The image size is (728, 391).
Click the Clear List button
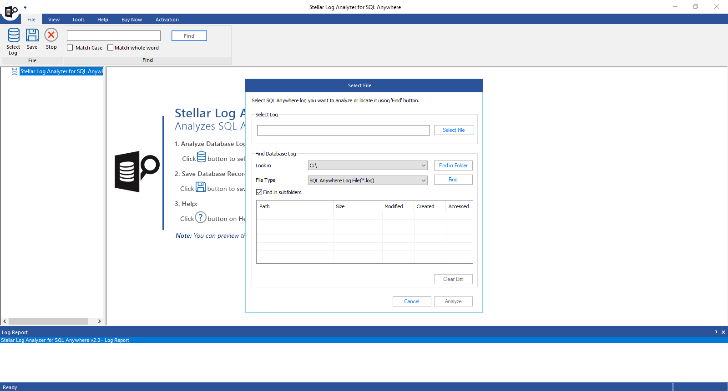click(x=453, y=279)
